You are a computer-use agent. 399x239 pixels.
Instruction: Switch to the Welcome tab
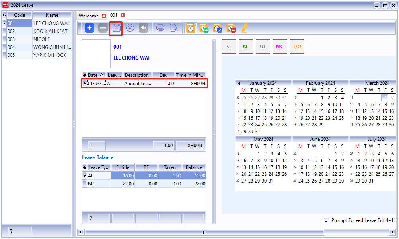coord(89,16)
